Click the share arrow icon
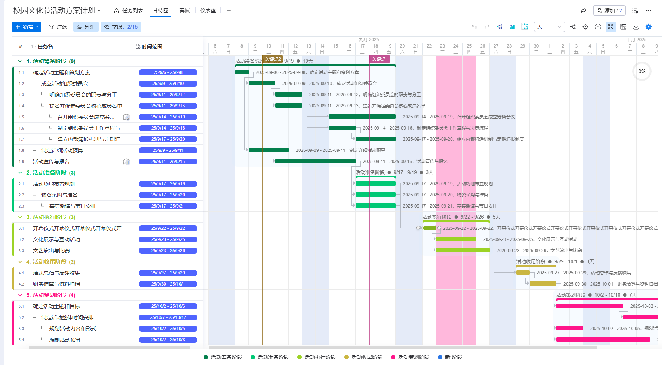The image size is (662, 365). pyautogui.click(x=583, y=10)
